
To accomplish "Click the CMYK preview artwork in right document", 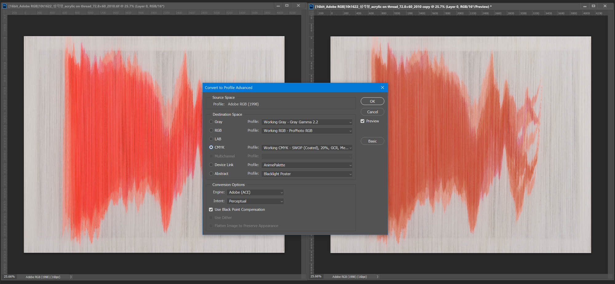I will (461, 145).
